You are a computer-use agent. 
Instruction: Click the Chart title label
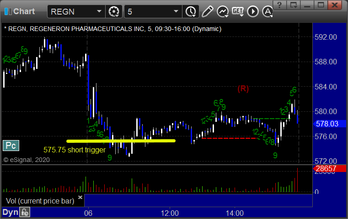[x=24, y=11]
